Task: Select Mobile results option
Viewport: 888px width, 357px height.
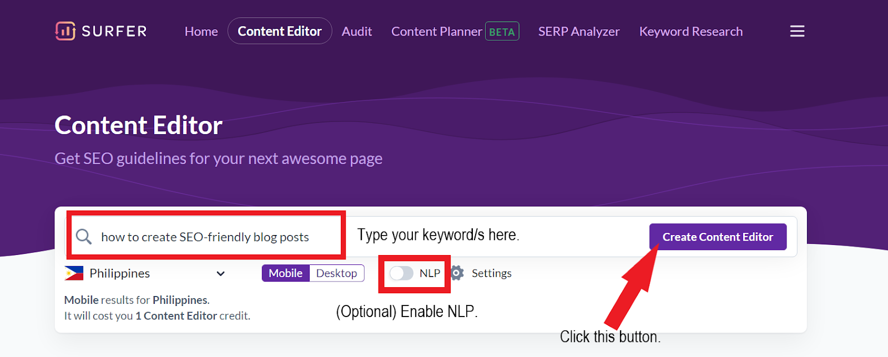Action: (286, 273)
